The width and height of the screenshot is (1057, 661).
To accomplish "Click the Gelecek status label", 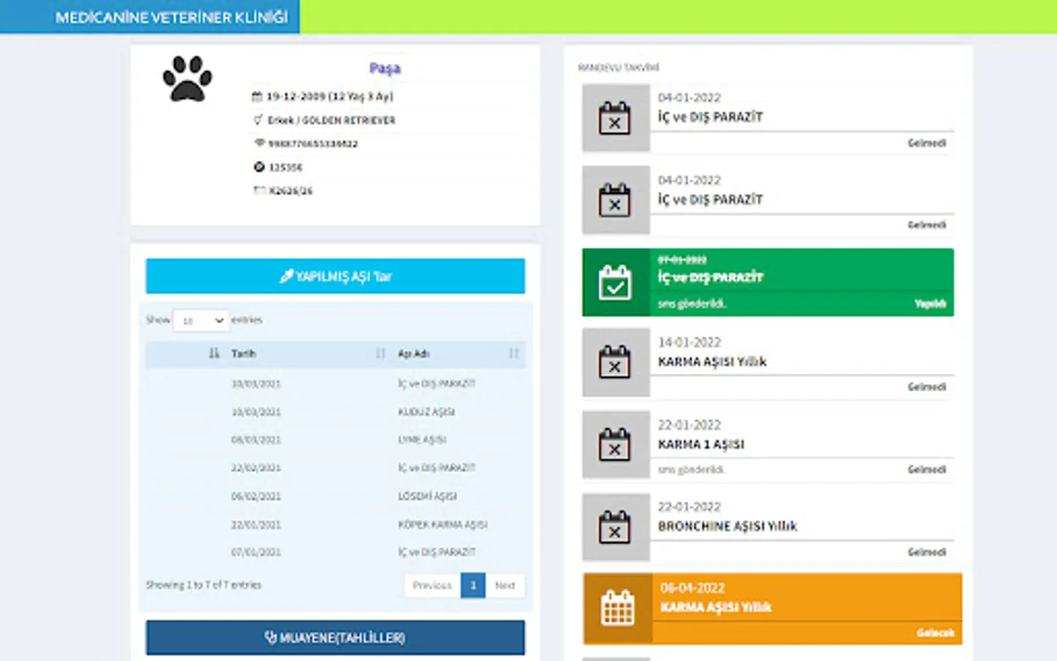I will [936, 632].
